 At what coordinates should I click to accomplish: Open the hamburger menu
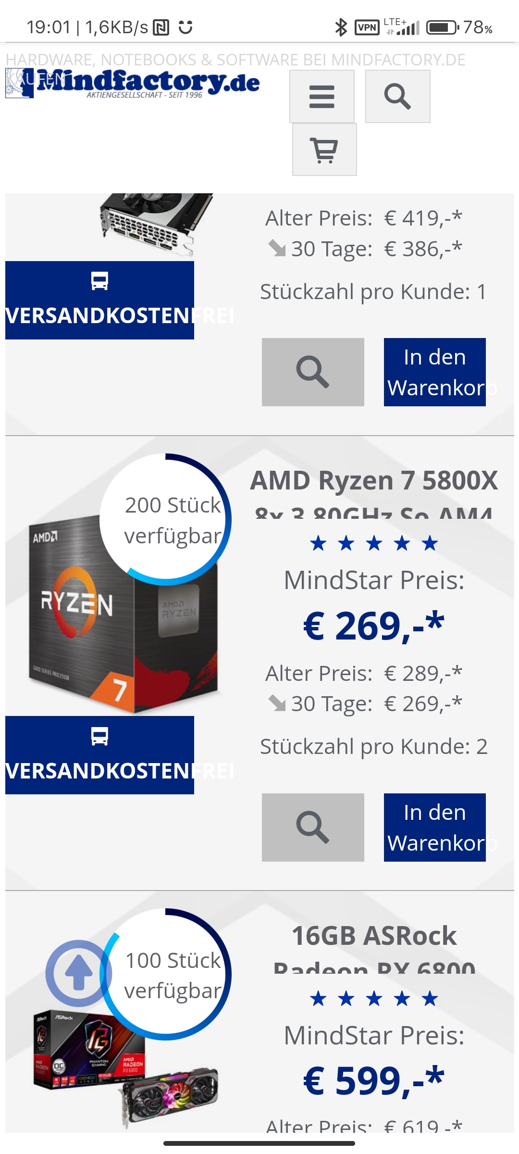[322, 97]
